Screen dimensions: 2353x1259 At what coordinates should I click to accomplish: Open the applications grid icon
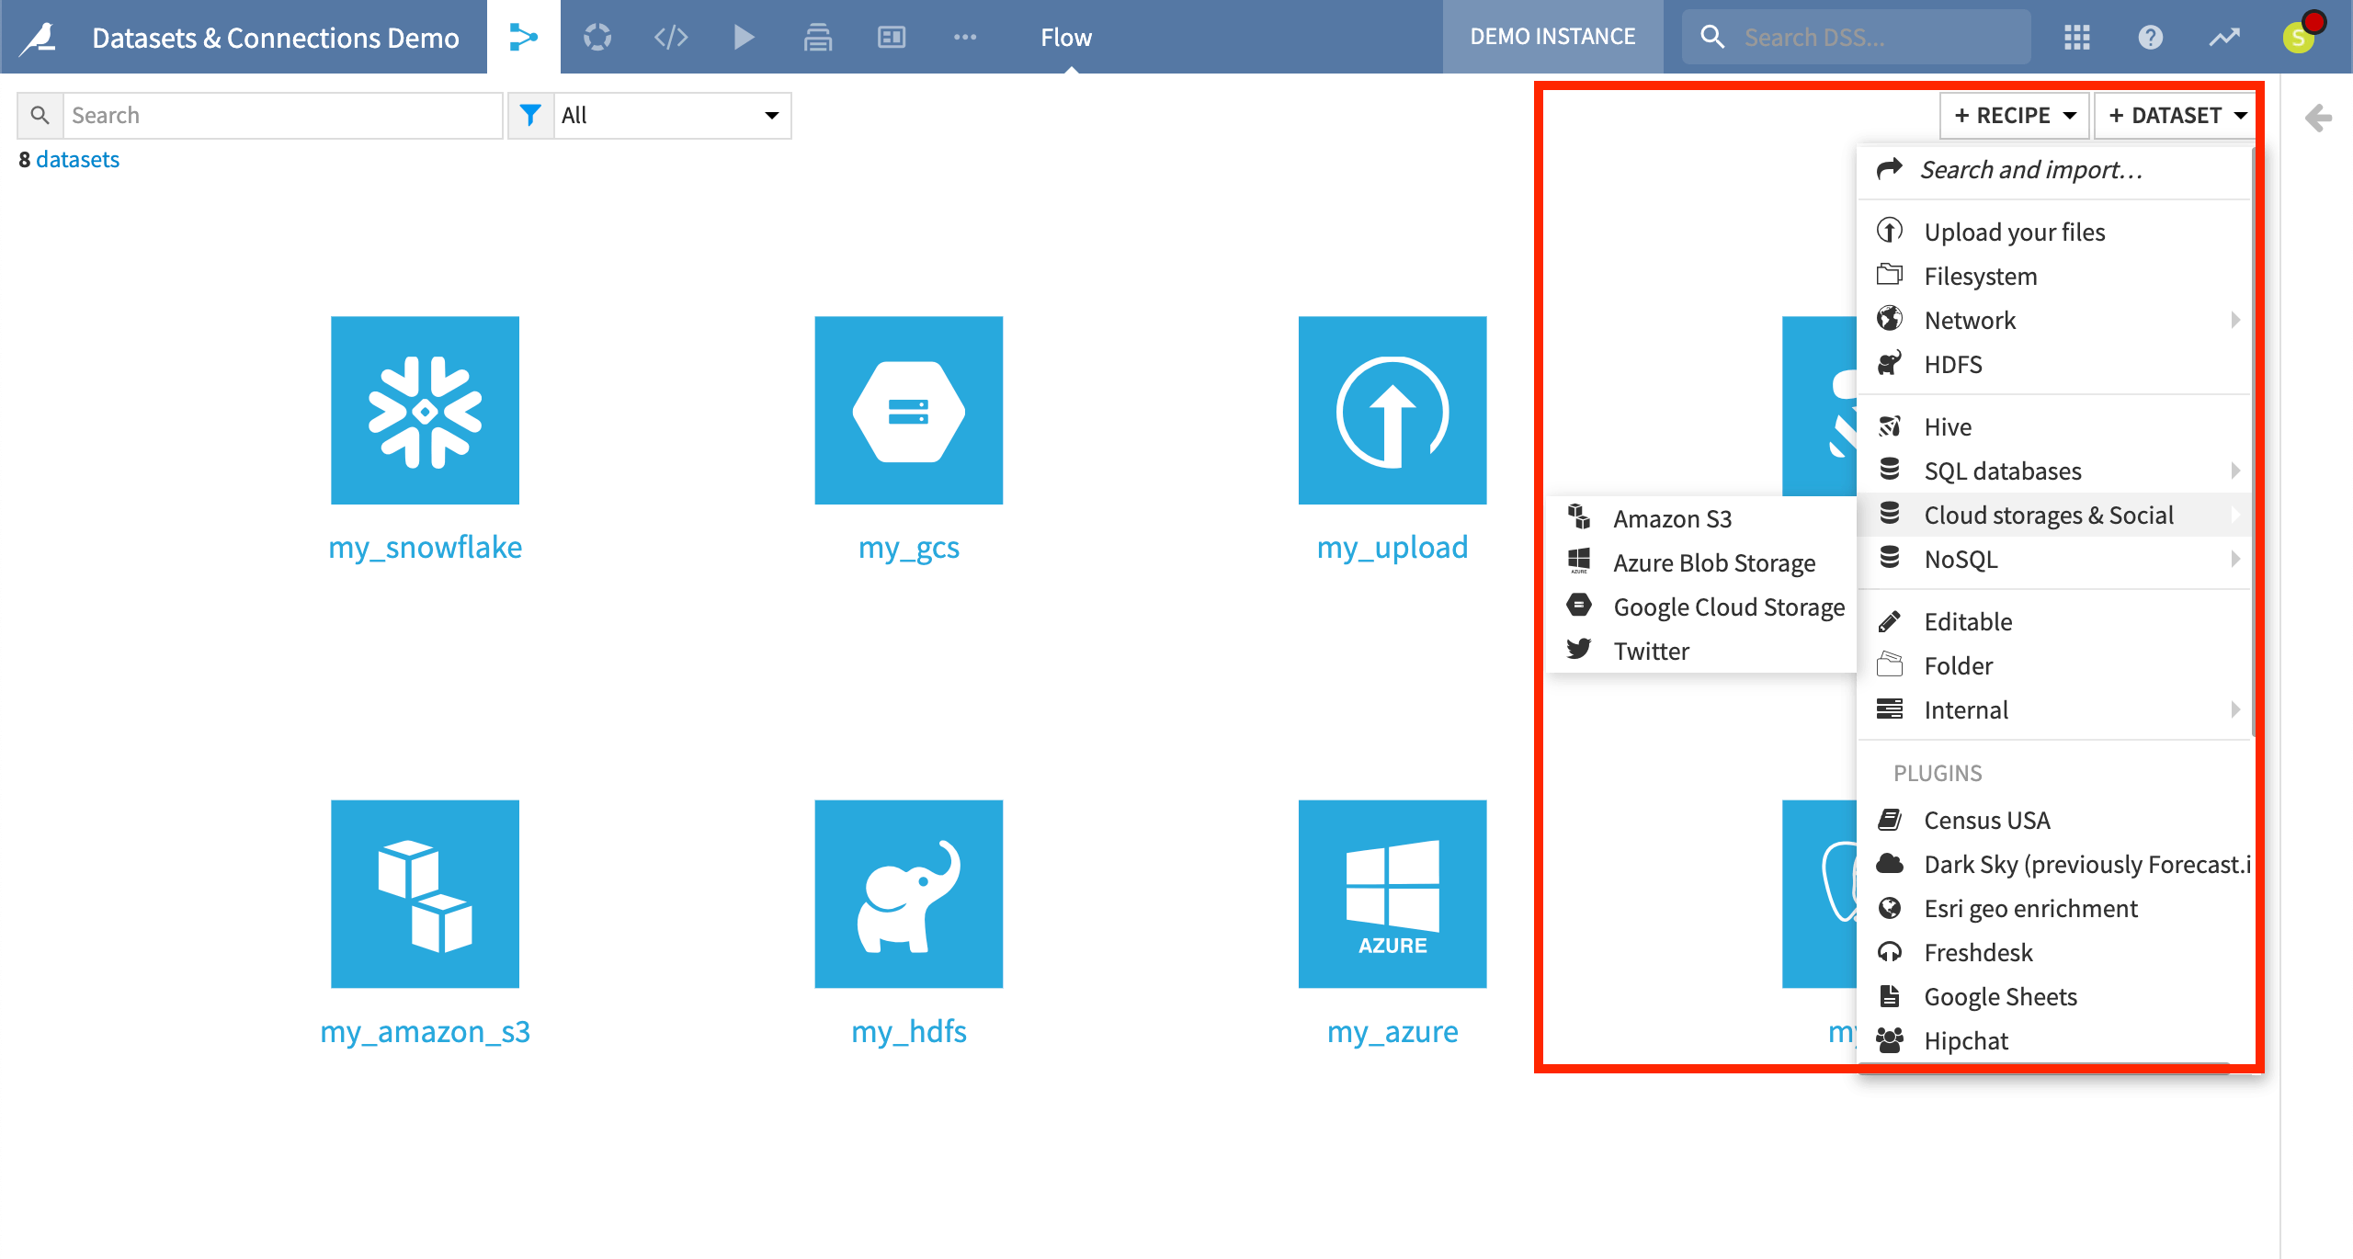pos(2076,37)
